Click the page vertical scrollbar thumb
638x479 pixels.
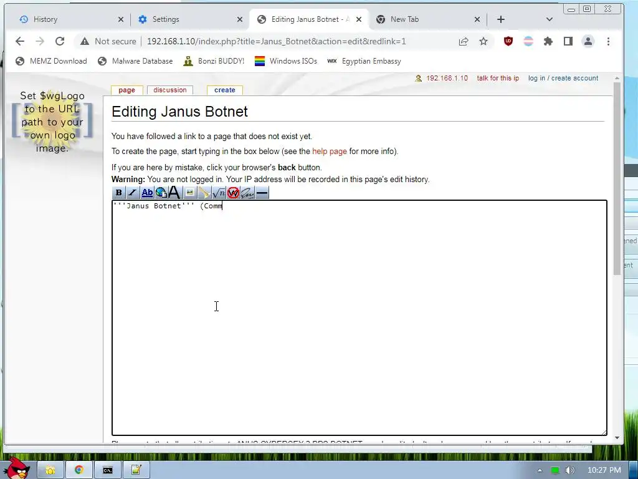617,178
